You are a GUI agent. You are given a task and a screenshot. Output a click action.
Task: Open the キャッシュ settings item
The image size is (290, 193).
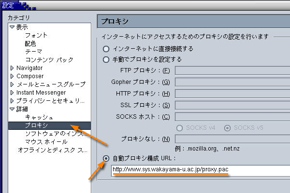point(39,117)
